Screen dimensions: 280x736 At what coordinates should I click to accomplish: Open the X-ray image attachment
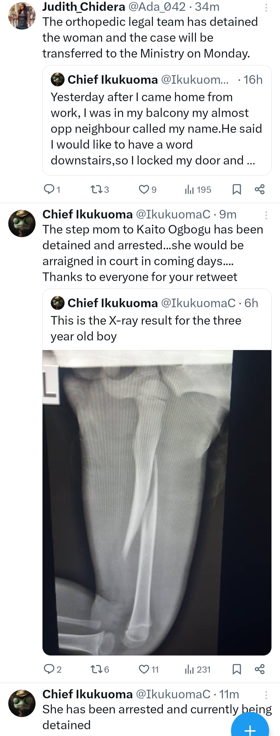coord(157,503)
